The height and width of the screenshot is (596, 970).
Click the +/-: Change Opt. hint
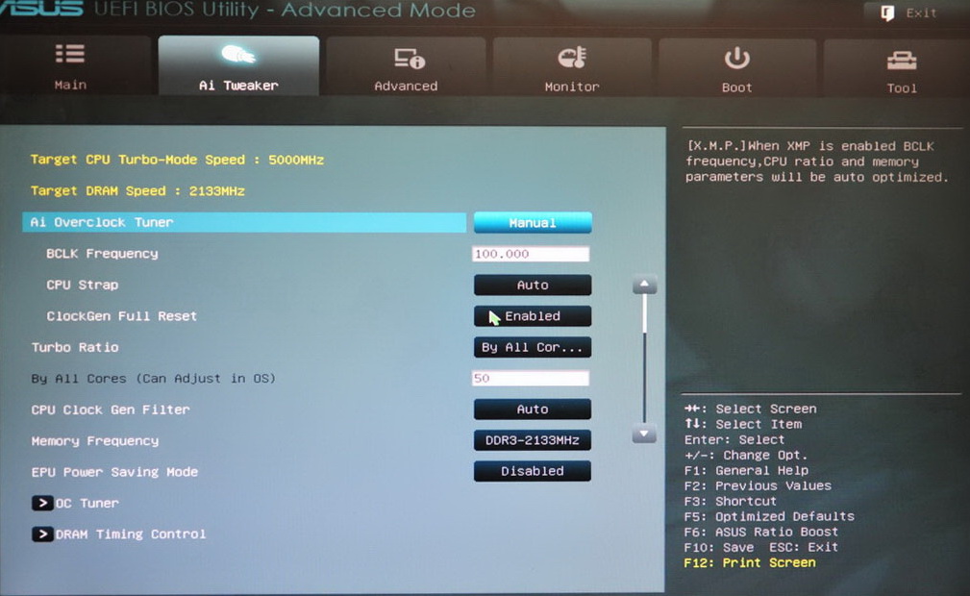pos(746,455)
